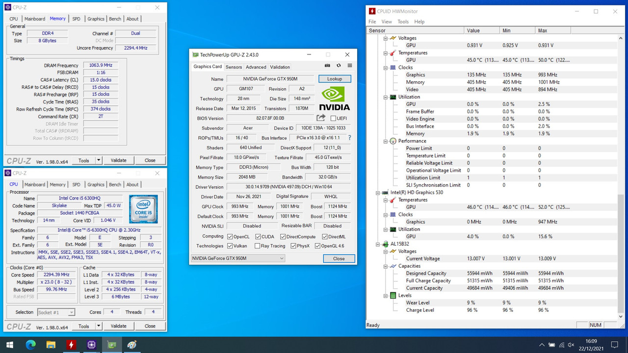
Task: Switch to the Advanced tab in GPU-Z
Action: [256, 67]
